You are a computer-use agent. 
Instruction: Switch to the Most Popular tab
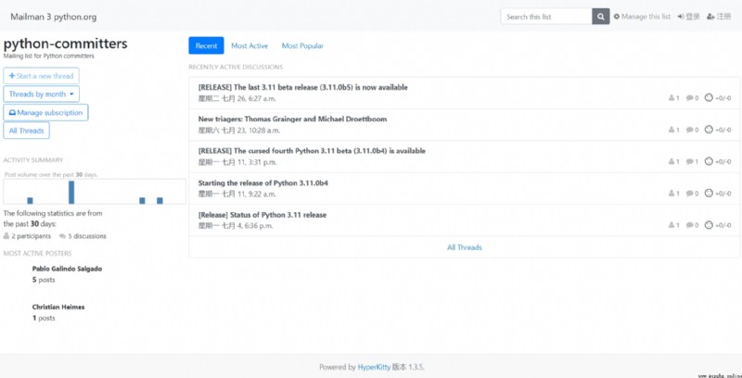tap(302, 45)
